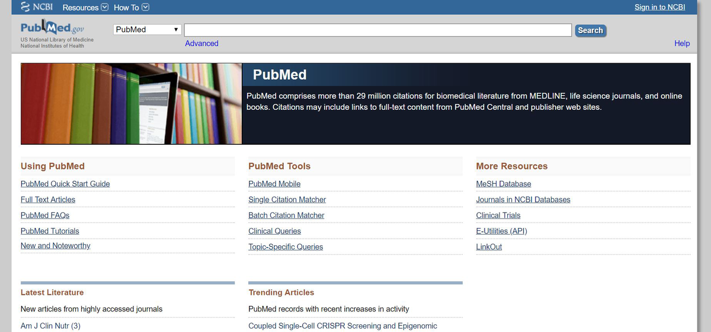Expand the Resources dropdown menu
711x332 pixels.
click(85, 8)
